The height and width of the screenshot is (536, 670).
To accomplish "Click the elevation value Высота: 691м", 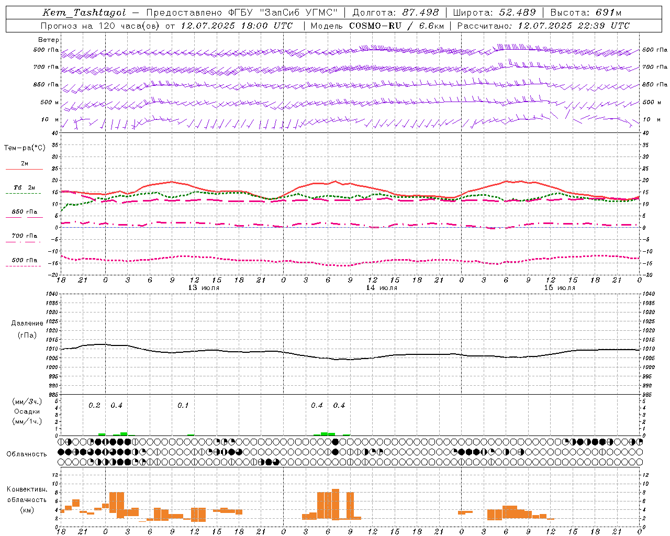I will coord(586,13).
